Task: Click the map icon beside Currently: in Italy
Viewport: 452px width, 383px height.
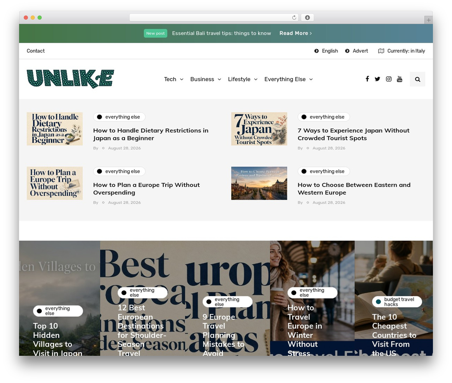Action: coord(381,51)
